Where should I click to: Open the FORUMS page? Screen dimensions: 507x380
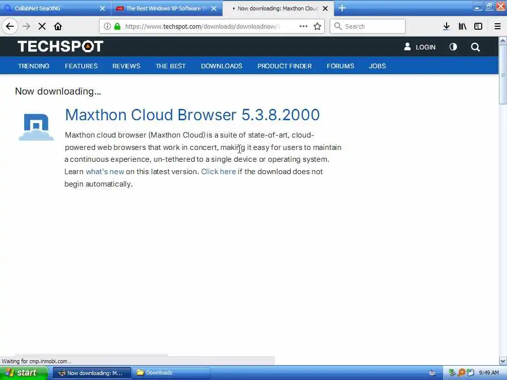point(341,66)
